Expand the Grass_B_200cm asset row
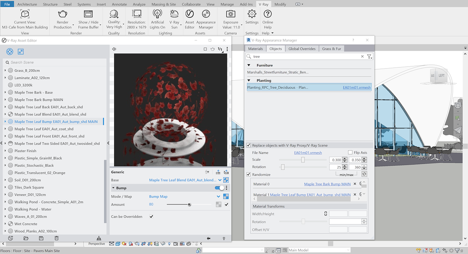 click(x=5, y=70)
